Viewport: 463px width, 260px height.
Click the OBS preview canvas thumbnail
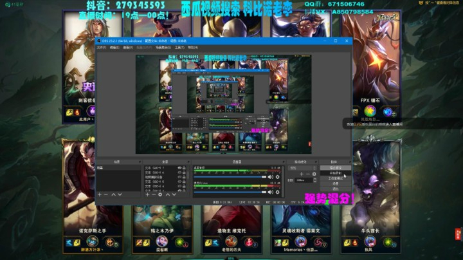click(224, 104)
